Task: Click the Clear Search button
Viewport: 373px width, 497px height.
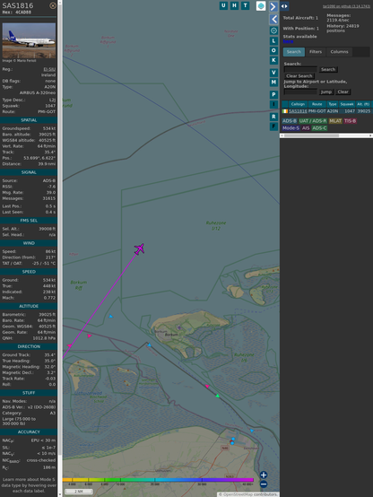Action: (299, 75)
